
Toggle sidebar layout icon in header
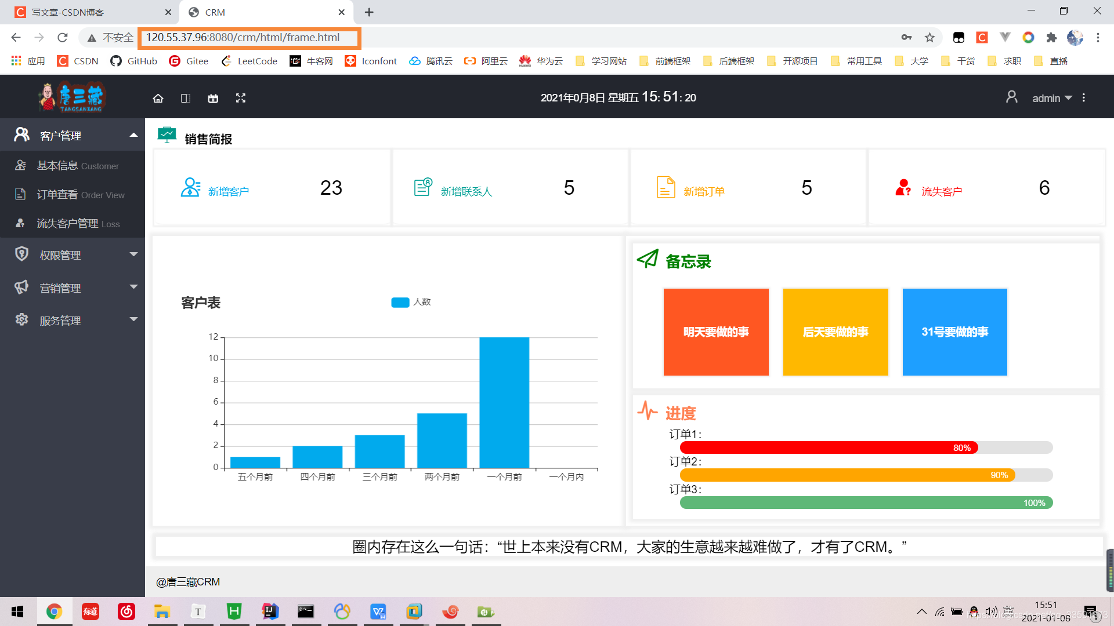186,99
